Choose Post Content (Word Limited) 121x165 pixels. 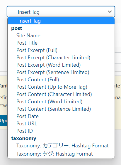61,102
